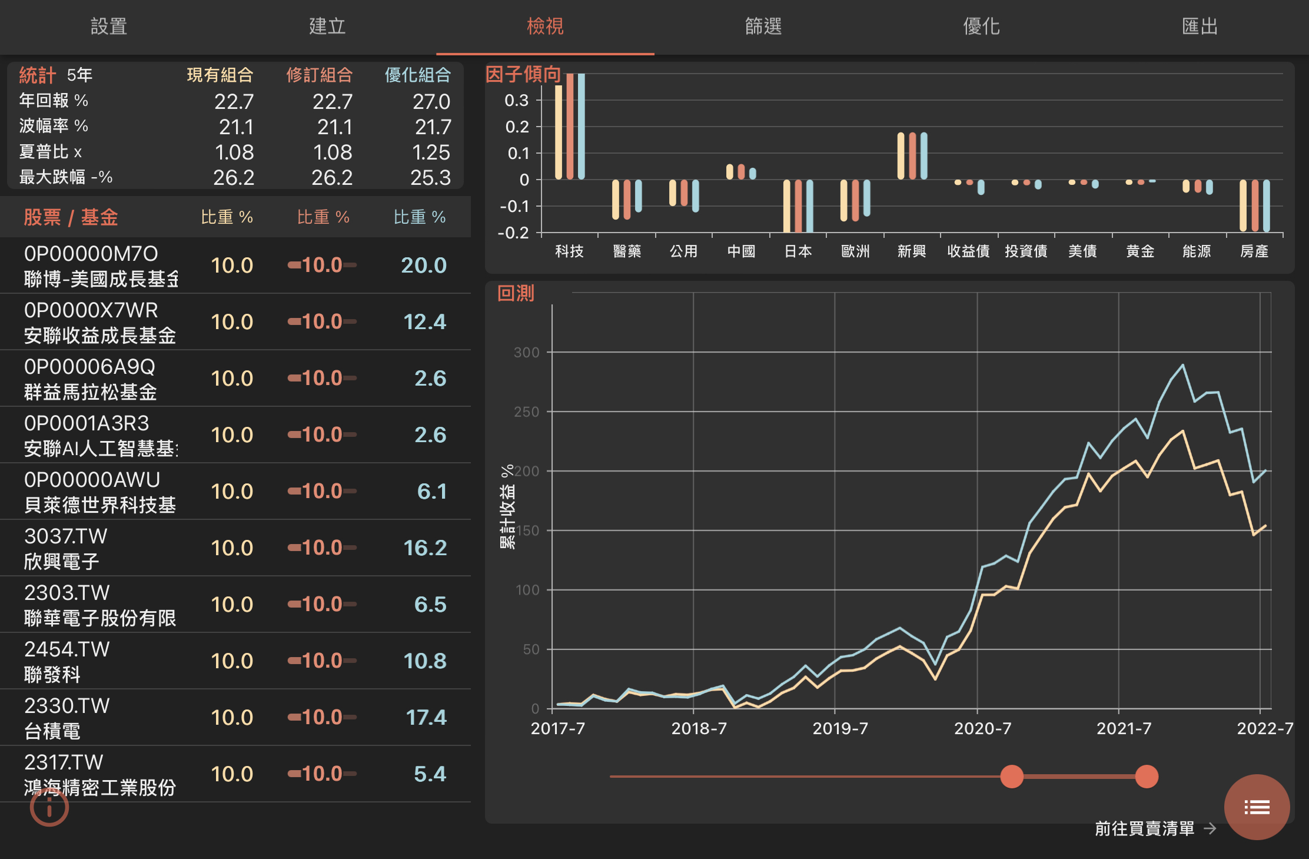Open the floating list menu button
Viewport: 1309px width, 859px height.
pos(1256,807)
